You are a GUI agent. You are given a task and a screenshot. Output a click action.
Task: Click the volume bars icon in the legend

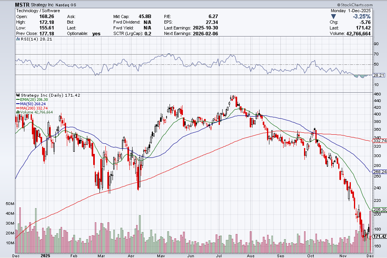click(x=18, y=112)
